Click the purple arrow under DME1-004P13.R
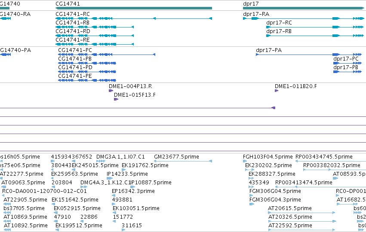The height and width of the screenshot is (232, 366). pos(111,91)
